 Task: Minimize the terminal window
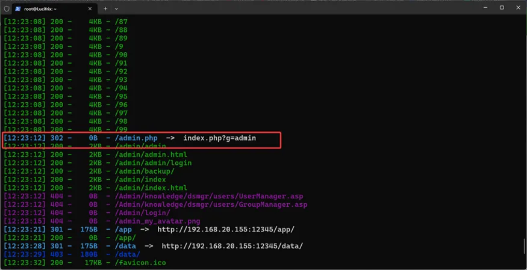point(485,8)
